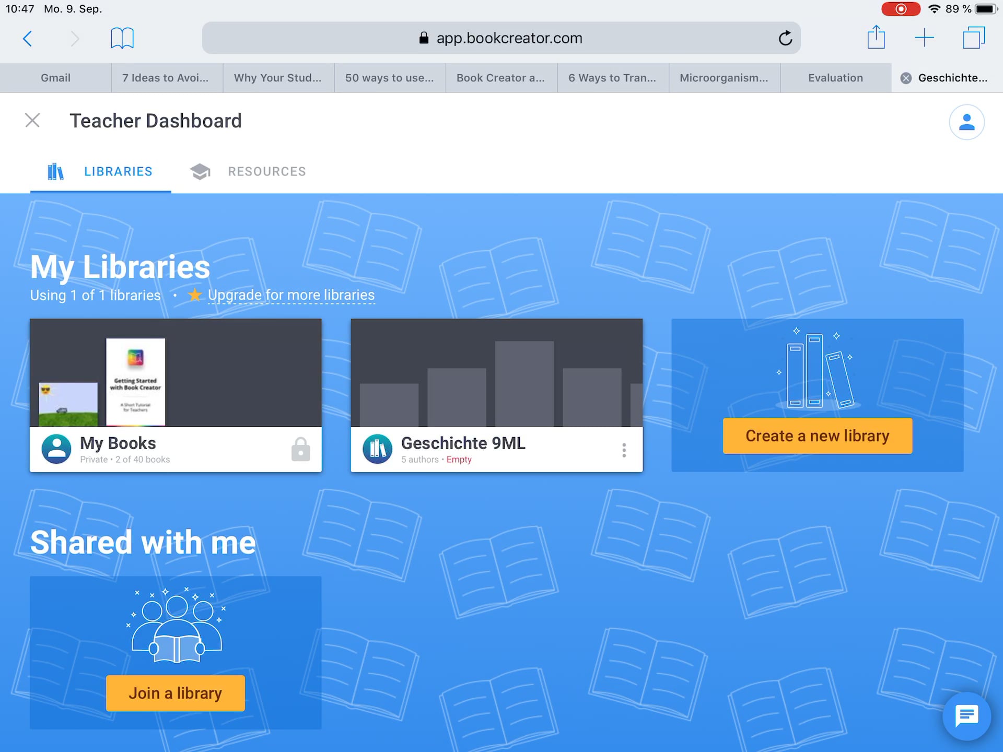1003x752 pixels.
Task: Show the tab overview icon
Action: [x=973, y=38]
